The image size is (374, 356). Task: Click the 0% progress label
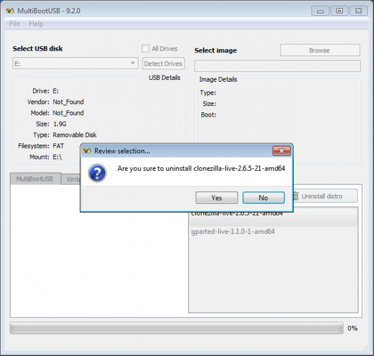coord(352,329)
